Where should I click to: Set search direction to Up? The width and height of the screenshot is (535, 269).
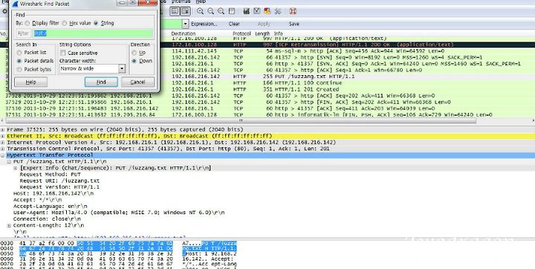click(x=134, y=53)
